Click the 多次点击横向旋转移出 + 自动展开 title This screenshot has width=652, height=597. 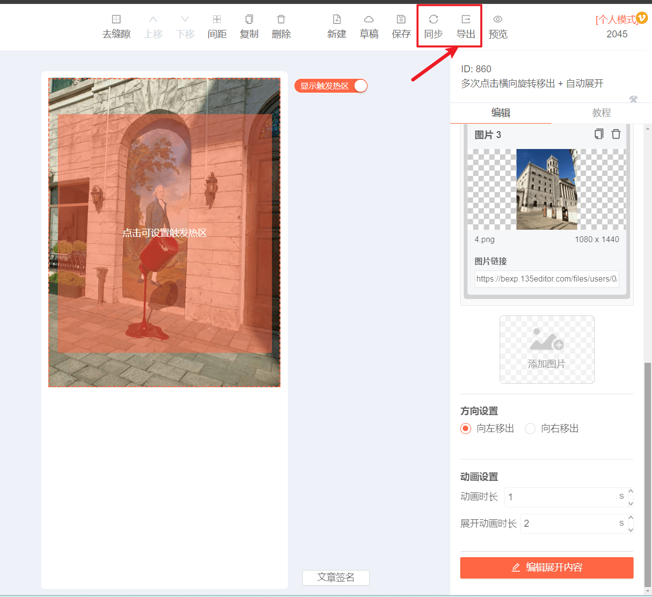pyautogui.click(x=532, y=83)
